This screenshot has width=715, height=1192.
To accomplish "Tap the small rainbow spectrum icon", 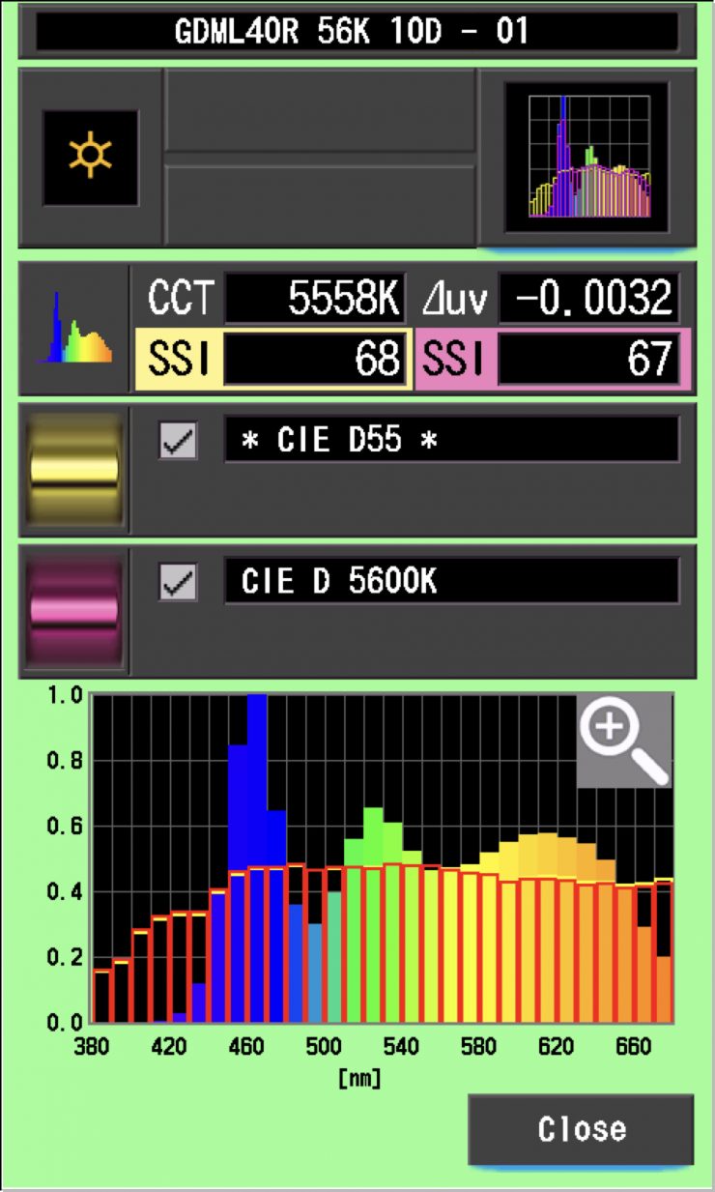I will pyautogui.click(x=74, y=329).
